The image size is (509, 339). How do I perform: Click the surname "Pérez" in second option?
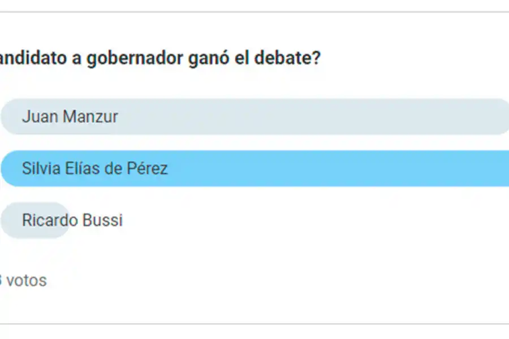coord(149,168)
